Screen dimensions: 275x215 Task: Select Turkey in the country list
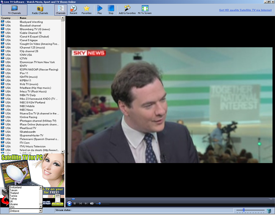13,199
